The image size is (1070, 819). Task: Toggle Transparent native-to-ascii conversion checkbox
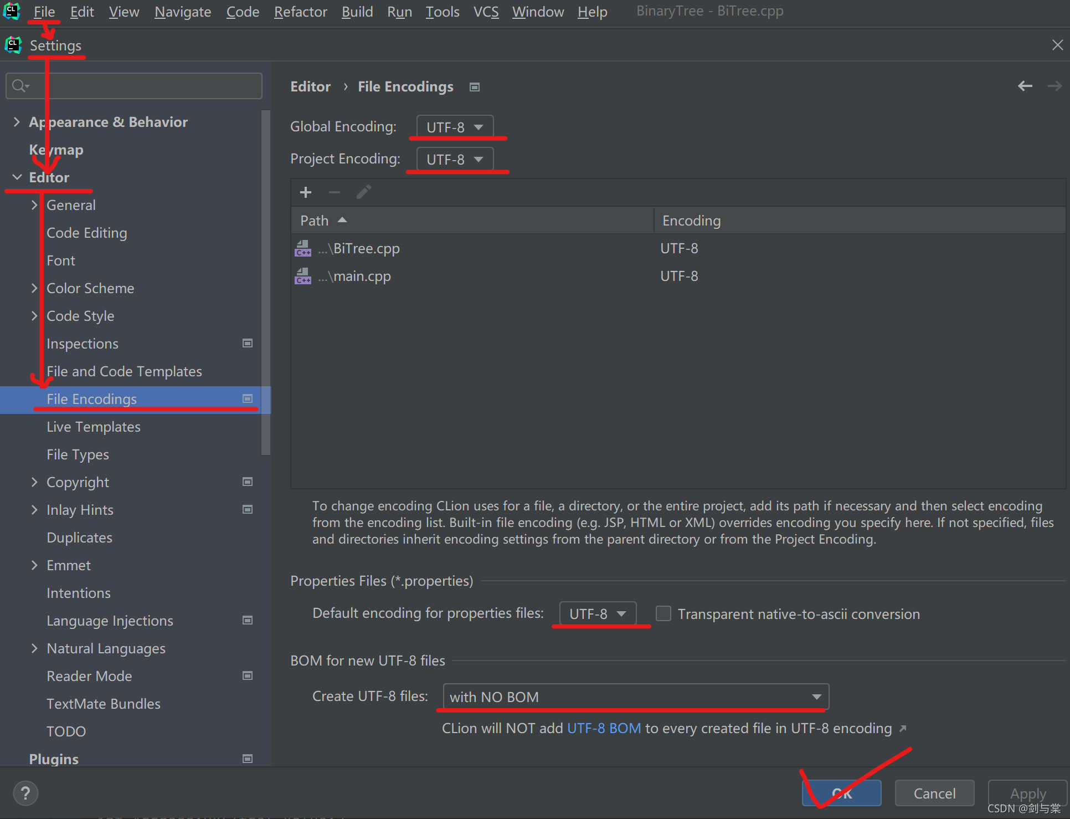tap(663, 613)
